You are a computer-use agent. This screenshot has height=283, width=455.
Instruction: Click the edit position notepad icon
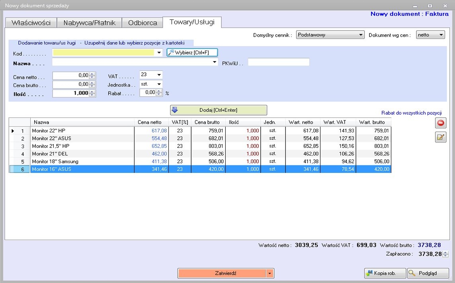pyautogui.click(x=441, y=138)
